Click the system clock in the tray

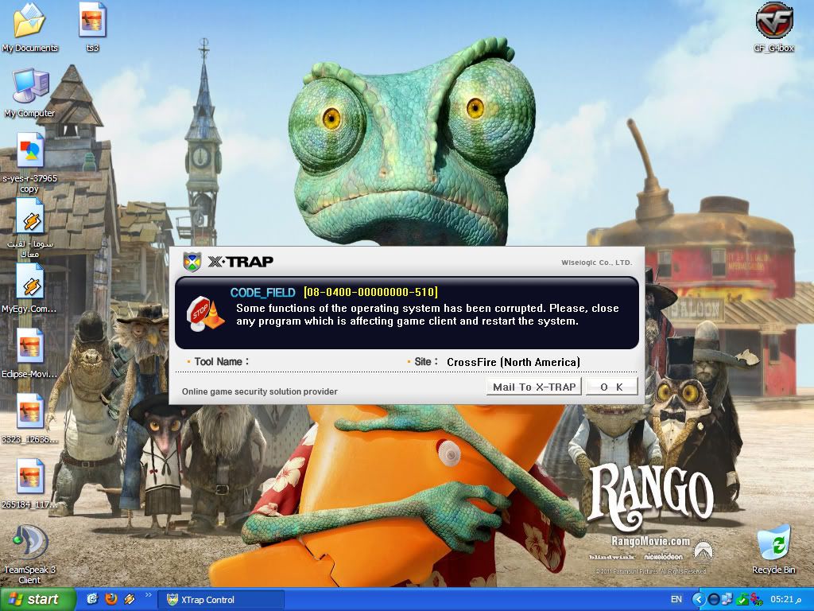coord(787,599)
